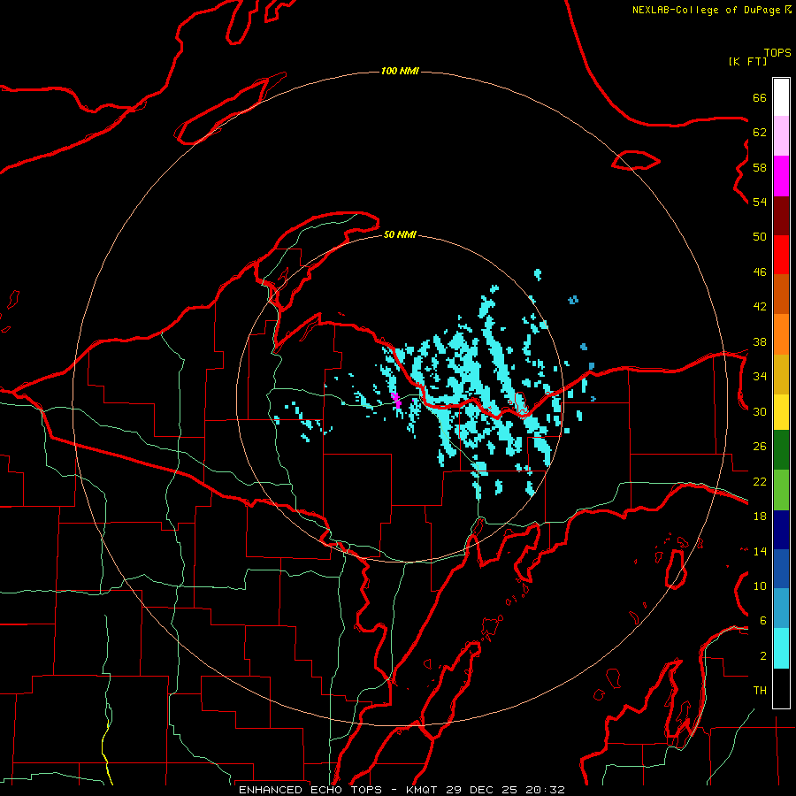Click the light green legend swatch

(x=781, y=490)
